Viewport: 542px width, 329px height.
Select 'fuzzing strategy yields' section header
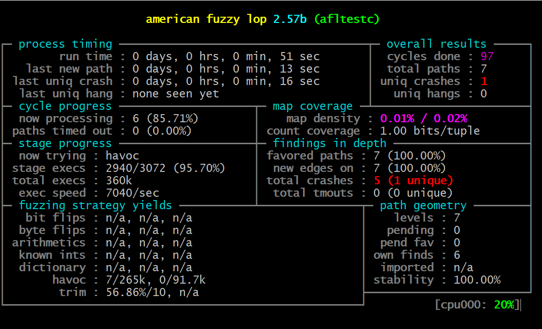[x=96, y=206]
